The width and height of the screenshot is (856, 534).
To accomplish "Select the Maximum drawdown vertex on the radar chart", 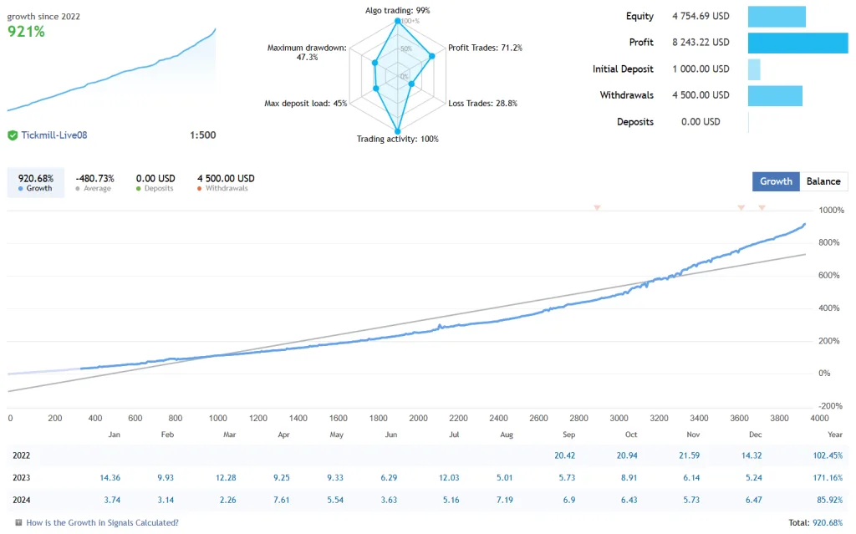I will pyautogui.click(x=374, y=63).
